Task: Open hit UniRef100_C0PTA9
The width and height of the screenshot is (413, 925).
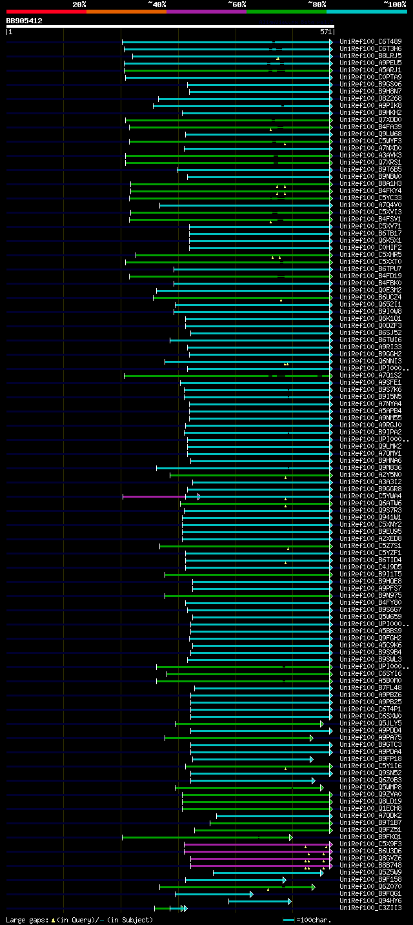Action: pos(370,77)
